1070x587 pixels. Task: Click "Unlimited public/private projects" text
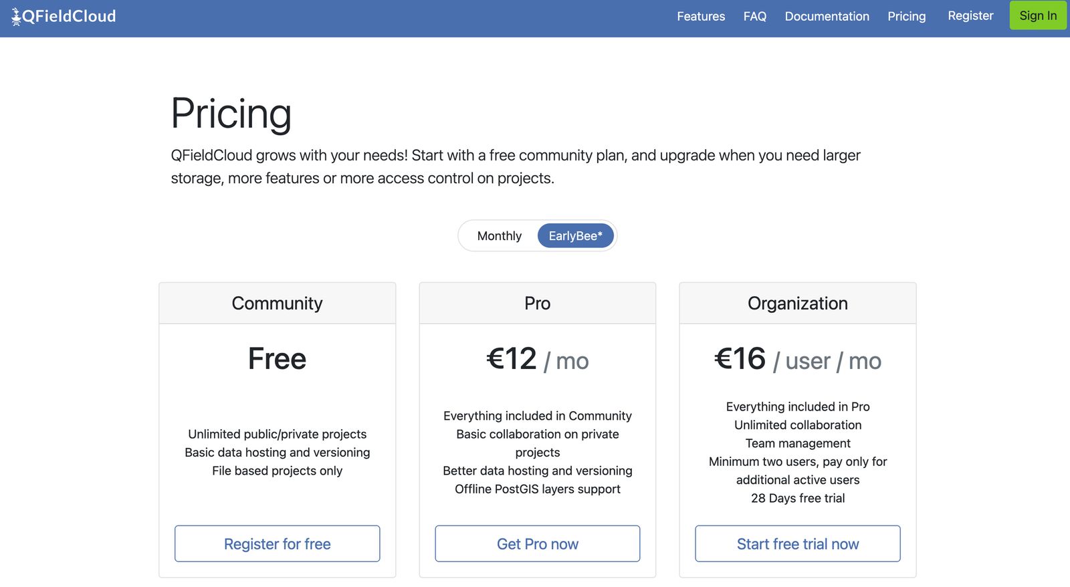tap(278, 434)
